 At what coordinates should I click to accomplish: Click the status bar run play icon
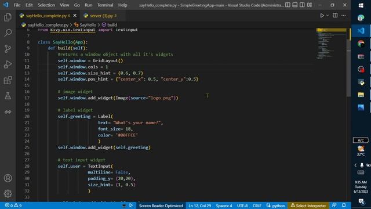point(131,206)
